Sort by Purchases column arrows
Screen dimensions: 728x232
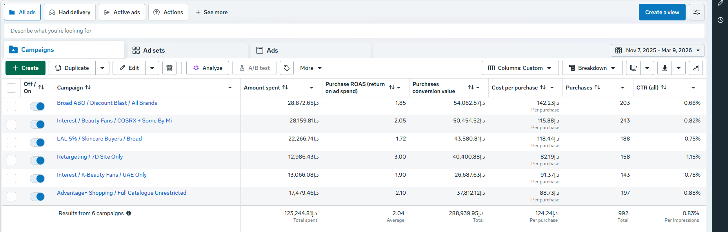[597, 87]
